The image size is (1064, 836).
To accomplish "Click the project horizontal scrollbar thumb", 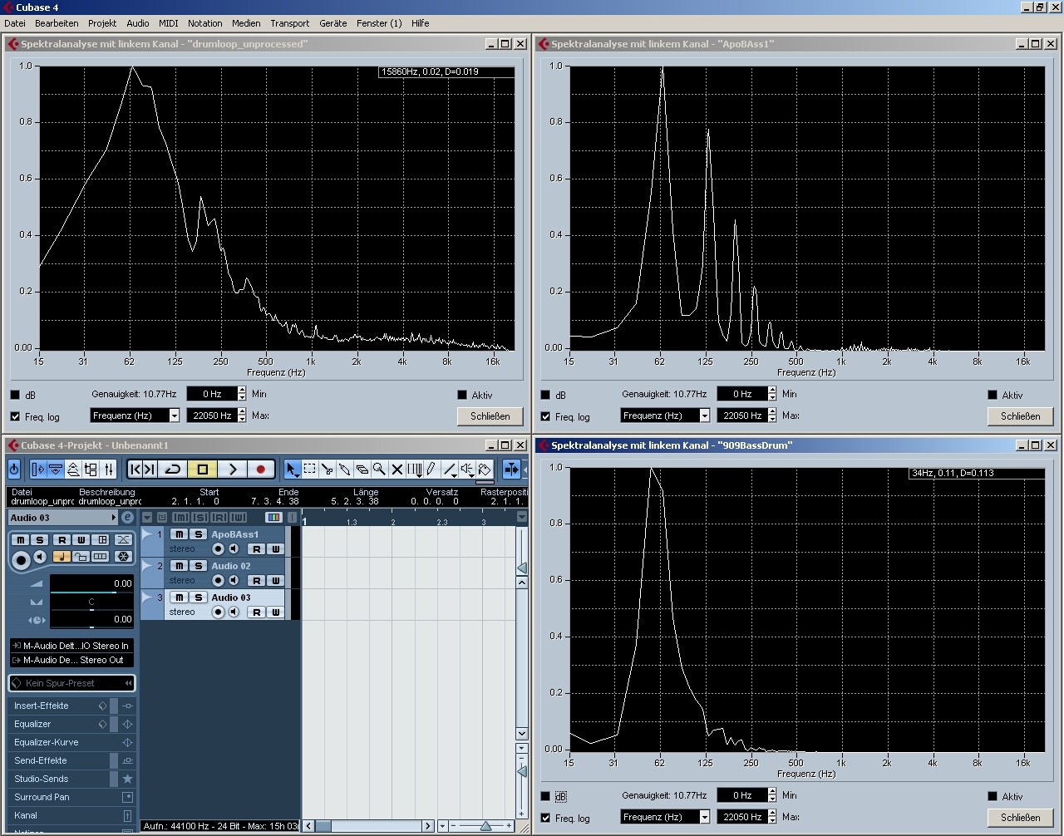I will (324, 826).
